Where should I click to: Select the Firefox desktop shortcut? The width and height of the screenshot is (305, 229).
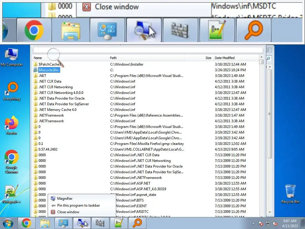pos(12,125)
